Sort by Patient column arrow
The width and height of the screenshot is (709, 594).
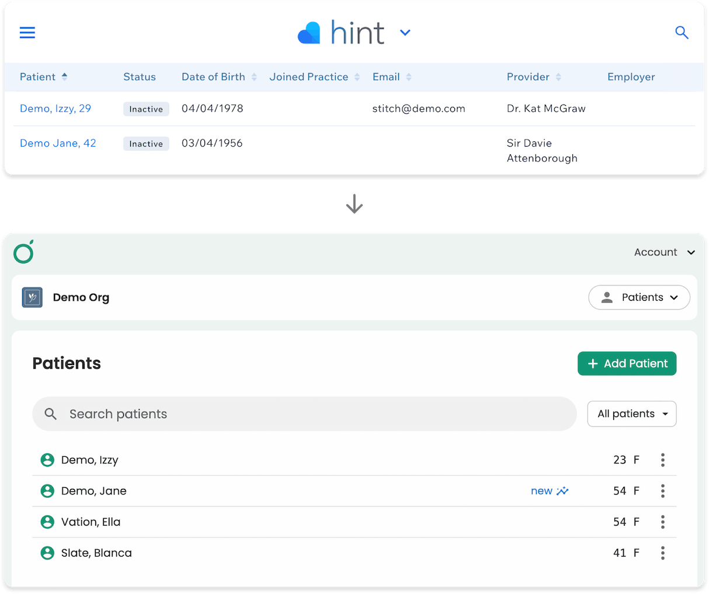pyautogui.click(x=65, y=77)
